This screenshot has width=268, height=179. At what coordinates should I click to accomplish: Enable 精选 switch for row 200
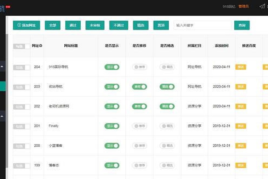(x=167, y=146)
